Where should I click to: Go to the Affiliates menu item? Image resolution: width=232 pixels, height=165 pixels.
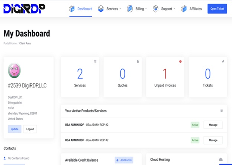pyautogui.click(x=196, y=9)
